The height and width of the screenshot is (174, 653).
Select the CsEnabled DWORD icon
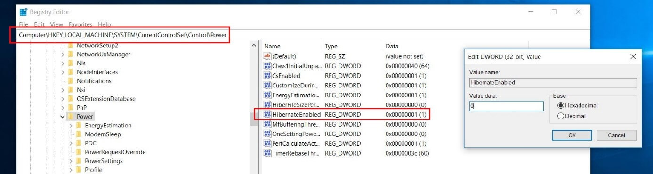click(267, 76)
